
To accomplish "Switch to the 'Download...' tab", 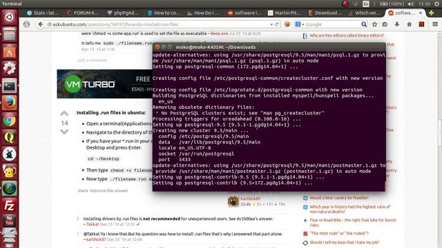I will [325, 13].
